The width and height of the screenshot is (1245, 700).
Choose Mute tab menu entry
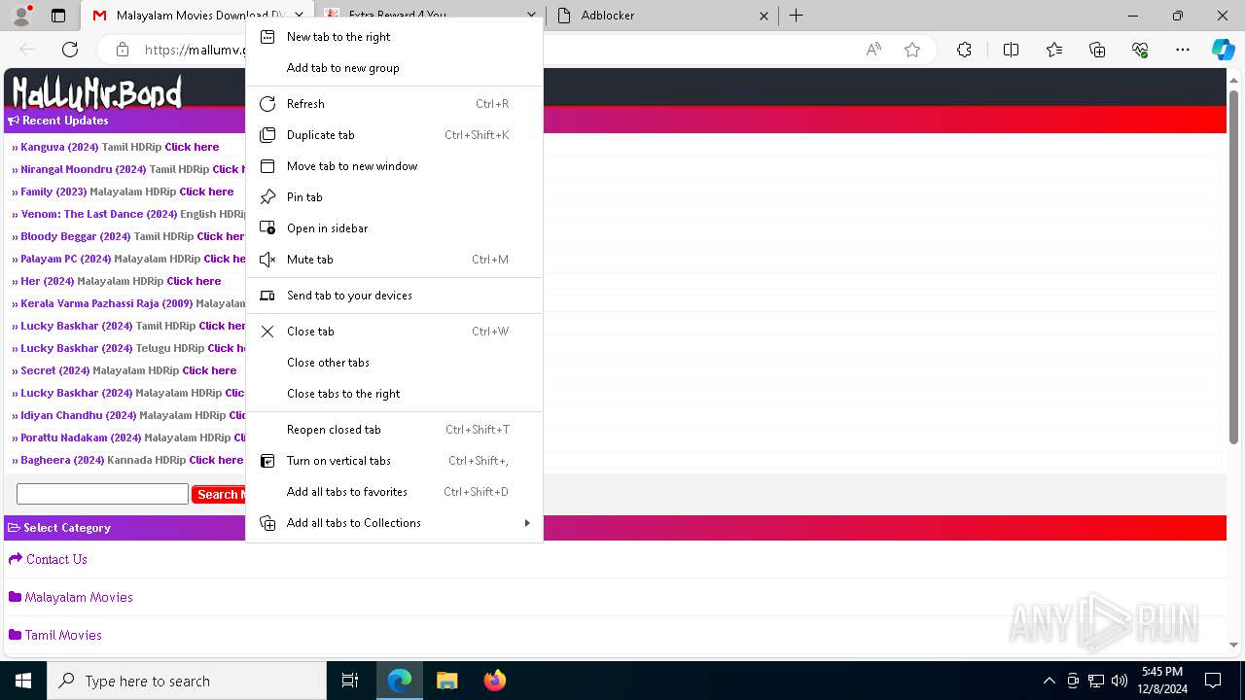point(394,260)
